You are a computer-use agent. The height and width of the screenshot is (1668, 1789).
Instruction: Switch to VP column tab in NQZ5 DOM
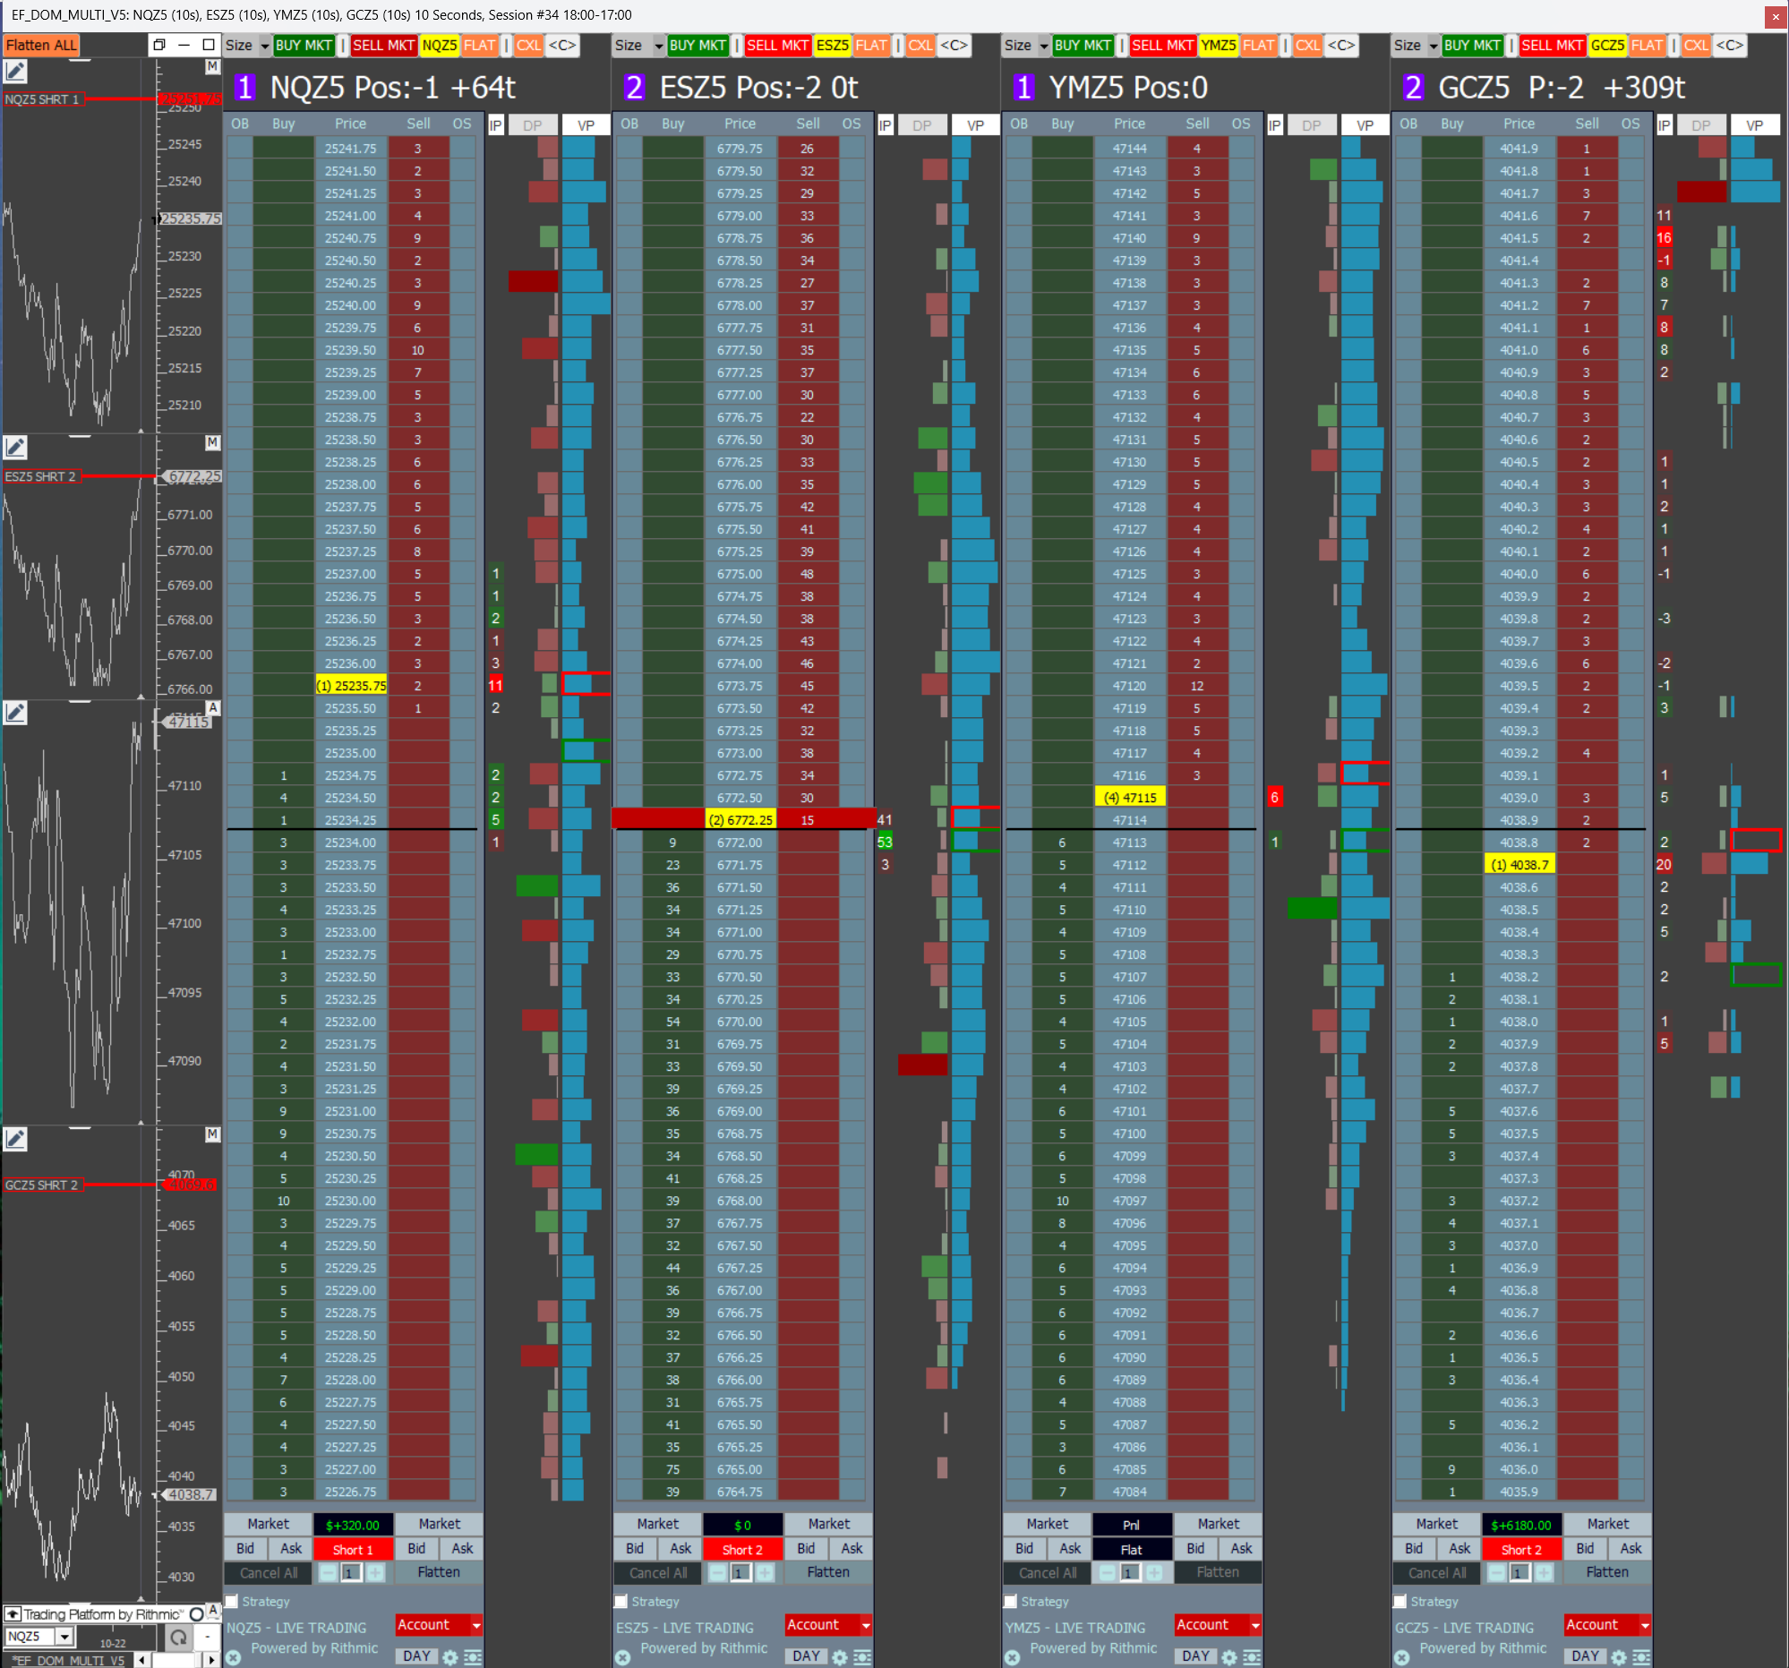coord(586,125)
